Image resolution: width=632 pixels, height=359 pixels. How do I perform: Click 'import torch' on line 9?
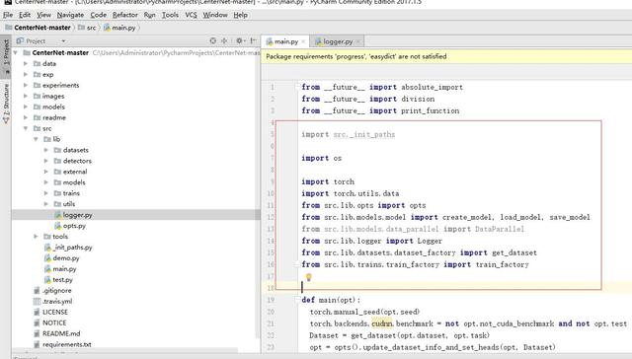[328, 181]
